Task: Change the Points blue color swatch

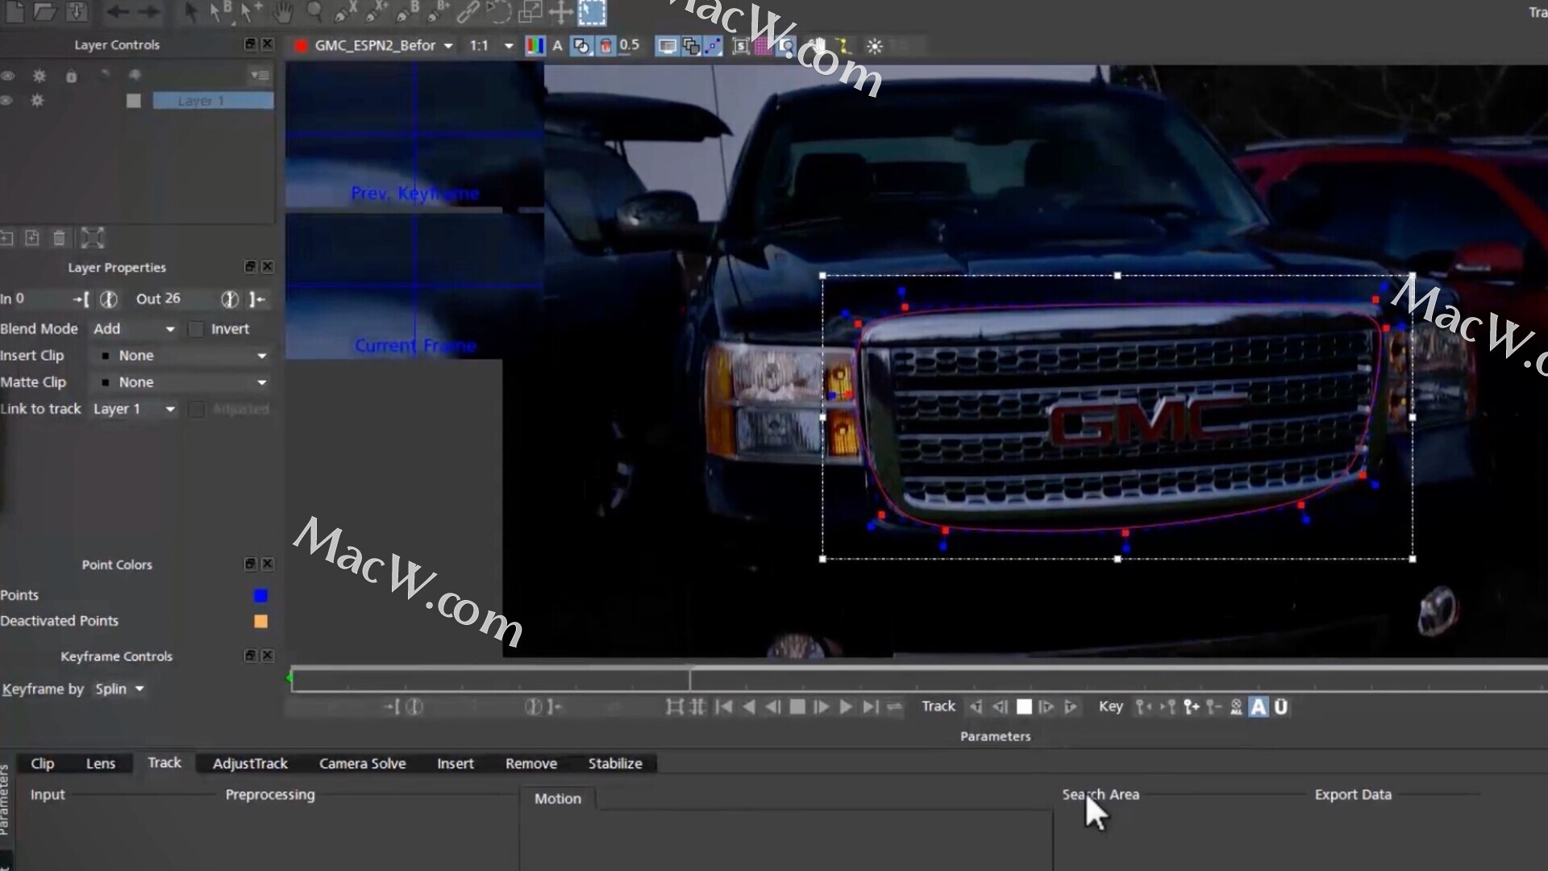Action: (x=260, y=595)
